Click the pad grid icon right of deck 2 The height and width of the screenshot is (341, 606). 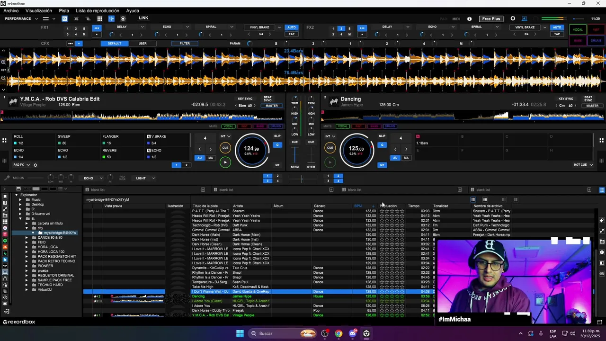pos(601,140)
